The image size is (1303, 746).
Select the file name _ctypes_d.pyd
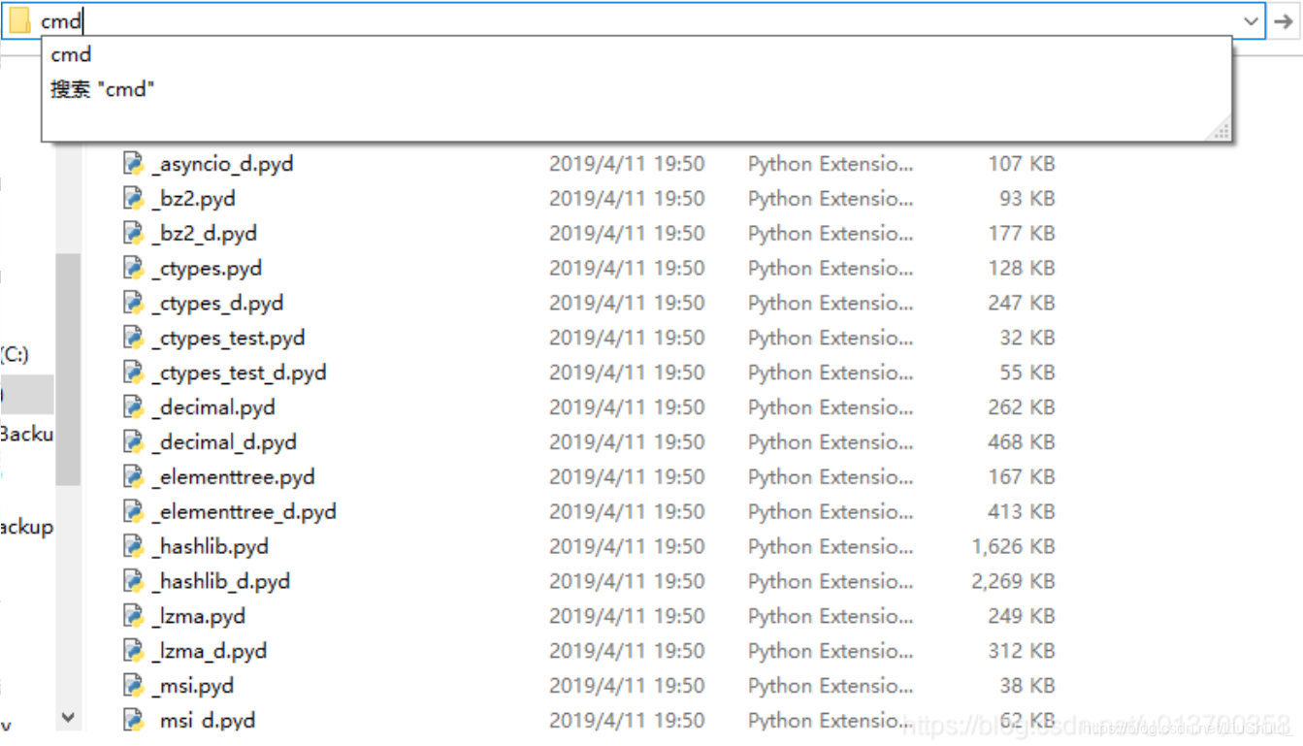[218, 304]
